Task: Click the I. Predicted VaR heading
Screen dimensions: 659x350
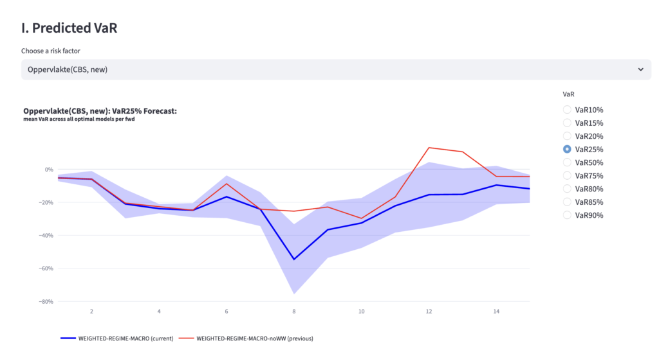Action: [x=70, y=28]
